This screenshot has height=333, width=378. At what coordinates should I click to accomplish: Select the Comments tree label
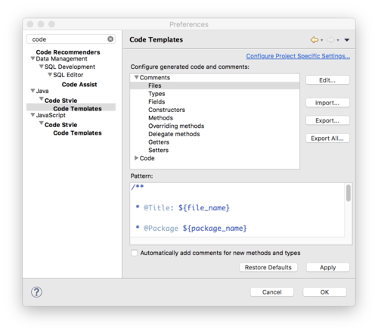coord(155,77)
